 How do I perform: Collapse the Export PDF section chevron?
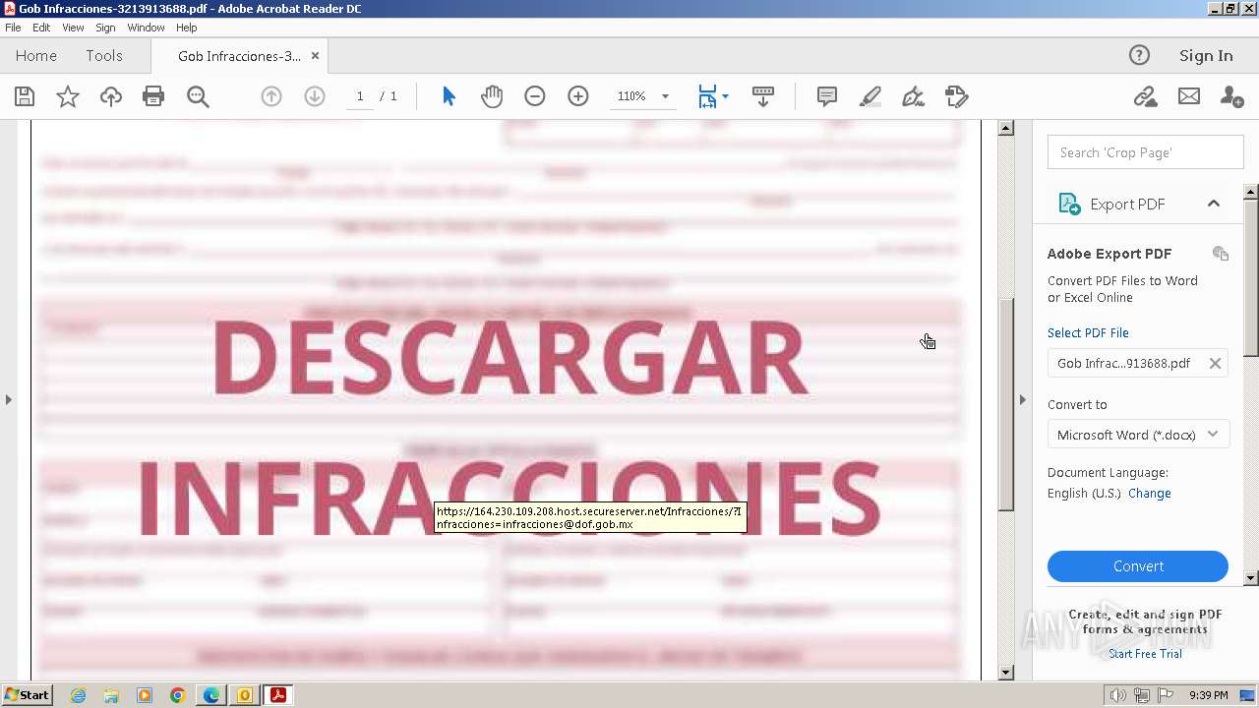(1214, 204)
